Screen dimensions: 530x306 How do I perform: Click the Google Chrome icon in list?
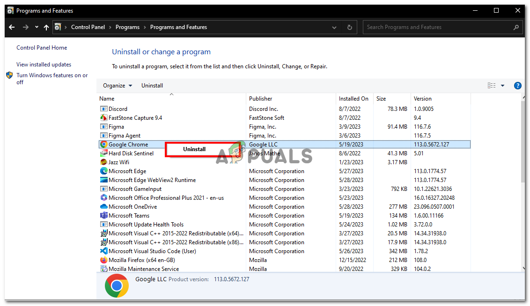point(104,144)
